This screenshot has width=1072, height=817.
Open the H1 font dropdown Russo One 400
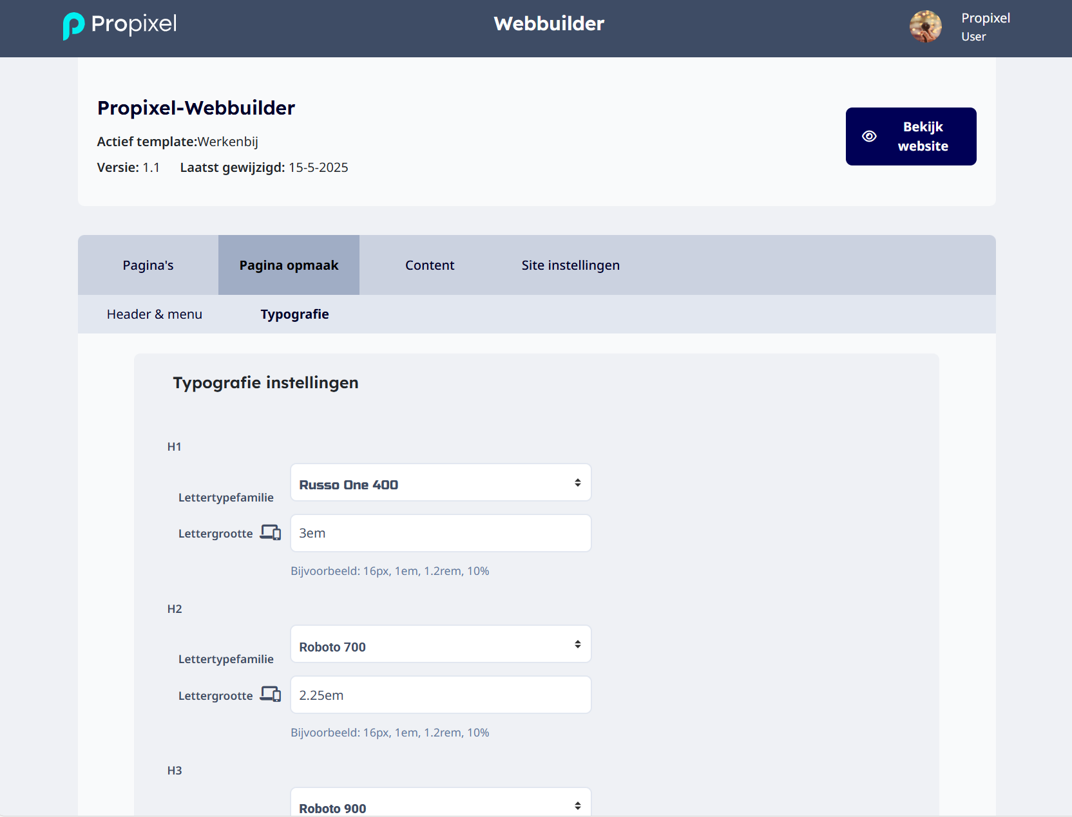[441, 482]
